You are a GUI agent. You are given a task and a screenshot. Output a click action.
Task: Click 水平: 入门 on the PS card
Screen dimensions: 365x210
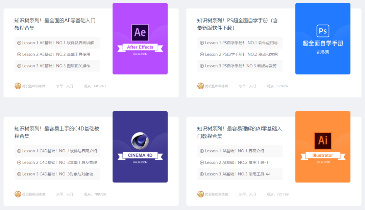[247, 86]
